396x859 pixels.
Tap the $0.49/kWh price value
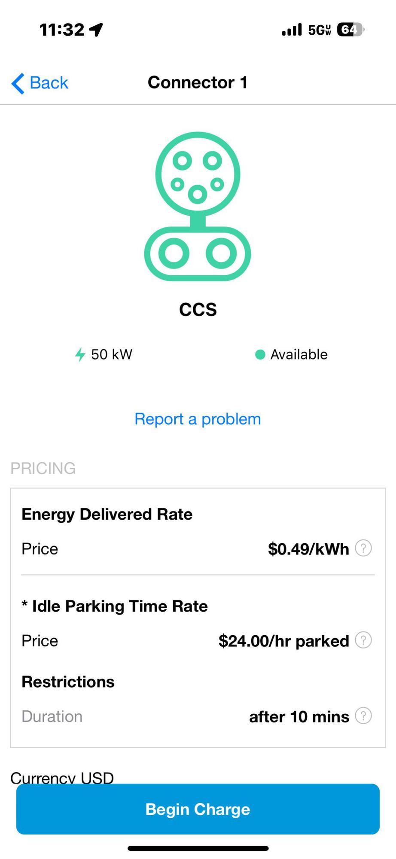point(308,549)
